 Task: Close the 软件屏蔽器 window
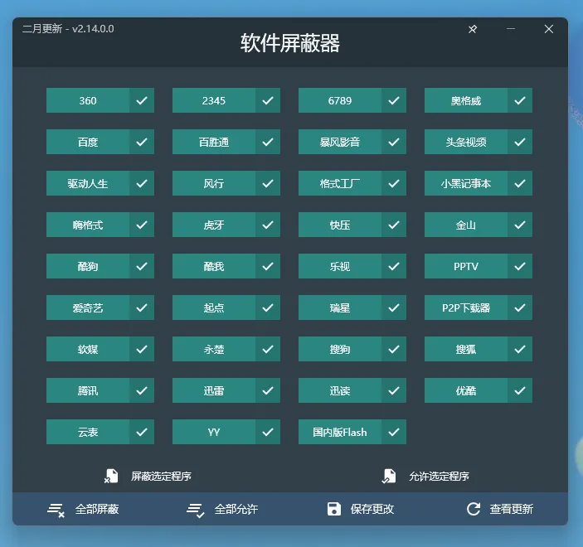(x=549, y=29)
